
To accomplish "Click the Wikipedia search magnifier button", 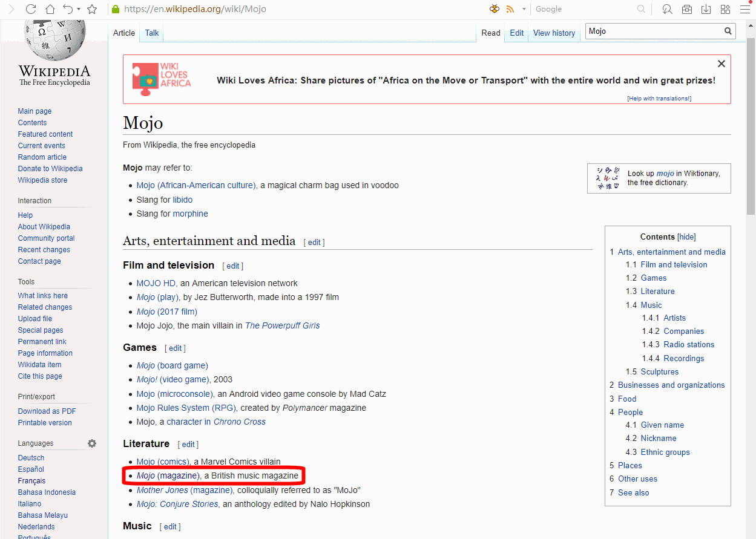I will (x=728, y=31).
